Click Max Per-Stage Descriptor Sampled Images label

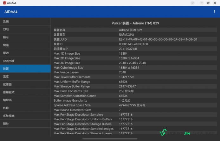[83, 129]
